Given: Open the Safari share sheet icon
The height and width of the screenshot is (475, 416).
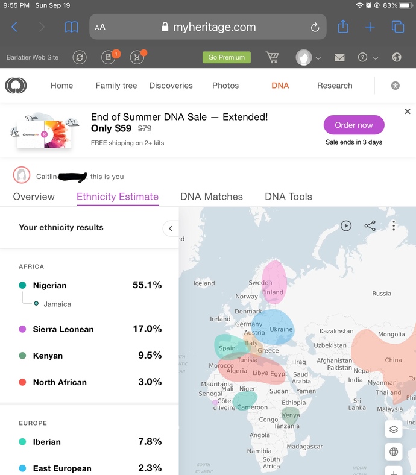Looking at the screenshot, I should (342, 27).
